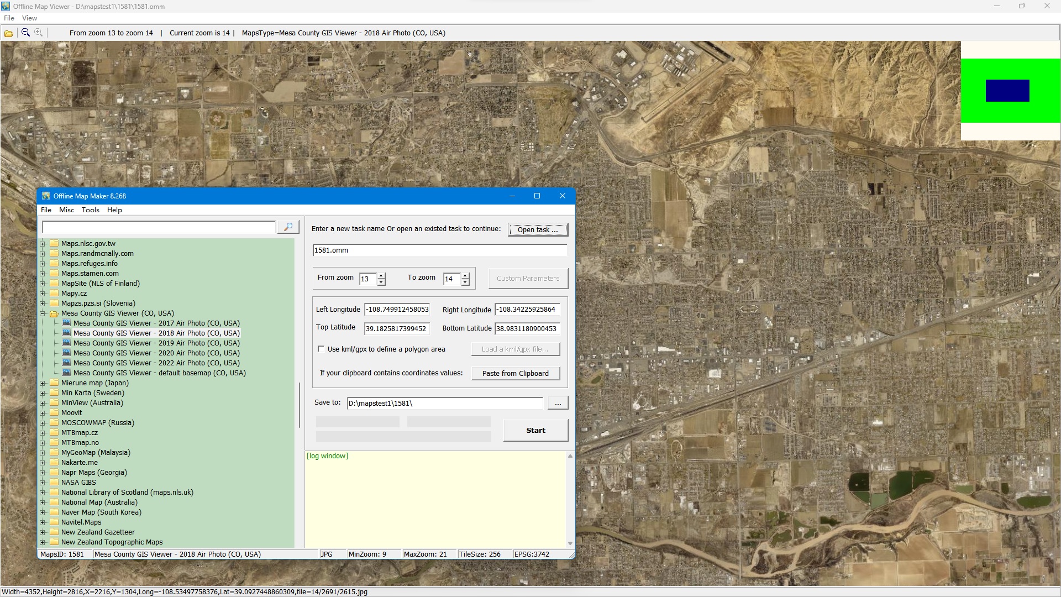Click the Offline Map Maker title bar icon
1061x597 pixels.
pos(48,196)
